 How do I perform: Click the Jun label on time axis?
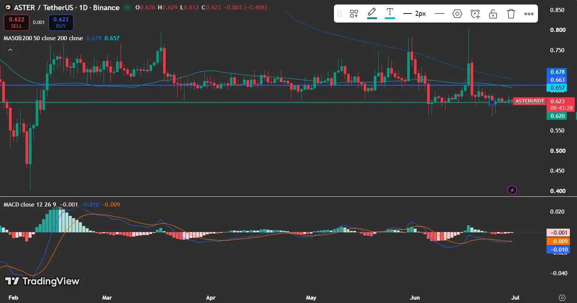tap(415, 297)
